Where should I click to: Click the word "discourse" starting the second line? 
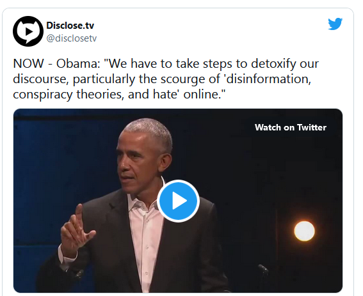point(41,79)
